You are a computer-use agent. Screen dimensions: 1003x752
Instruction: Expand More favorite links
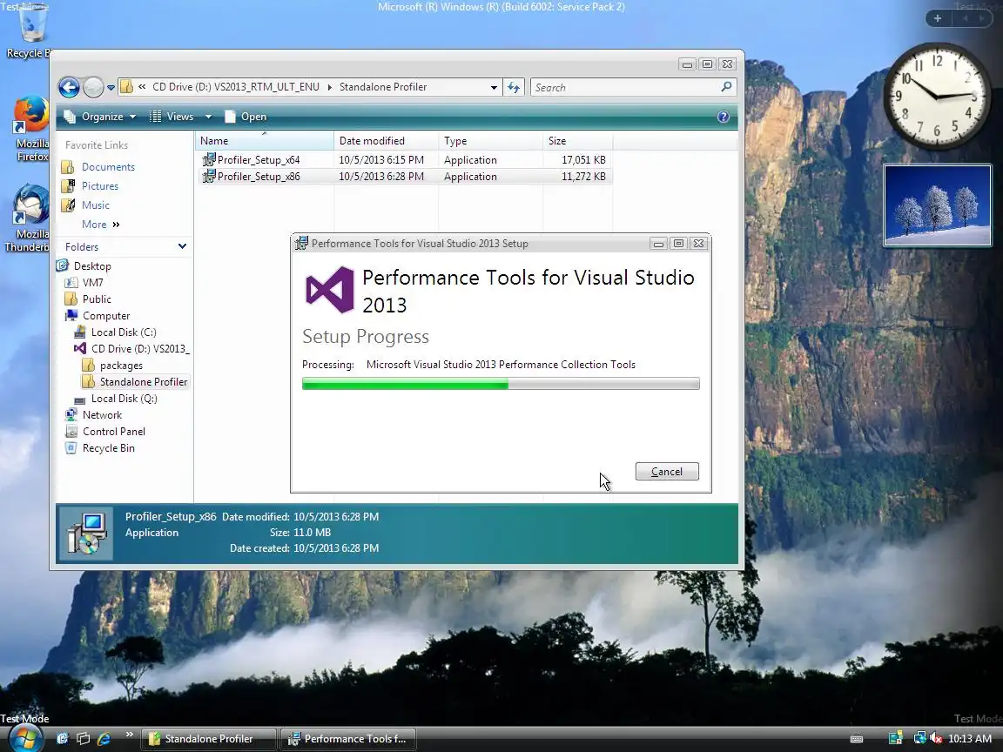(x=100, y=225)
